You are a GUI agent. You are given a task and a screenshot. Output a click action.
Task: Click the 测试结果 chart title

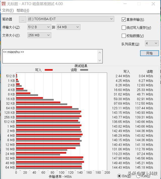(81, 66)
